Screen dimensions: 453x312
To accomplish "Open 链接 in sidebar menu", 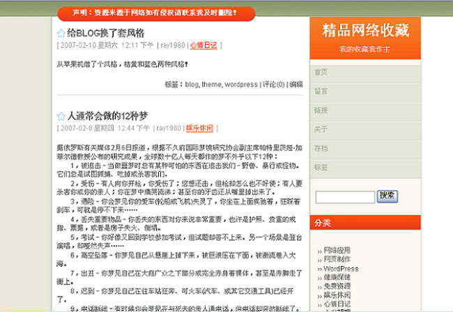I will pyautogui.click(x=365, y=111).
